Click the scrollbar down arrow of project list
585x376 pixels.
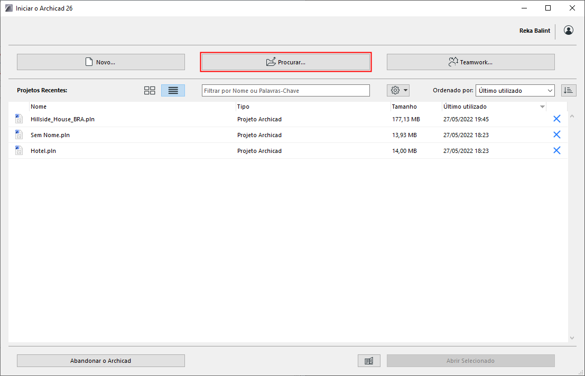572,338
